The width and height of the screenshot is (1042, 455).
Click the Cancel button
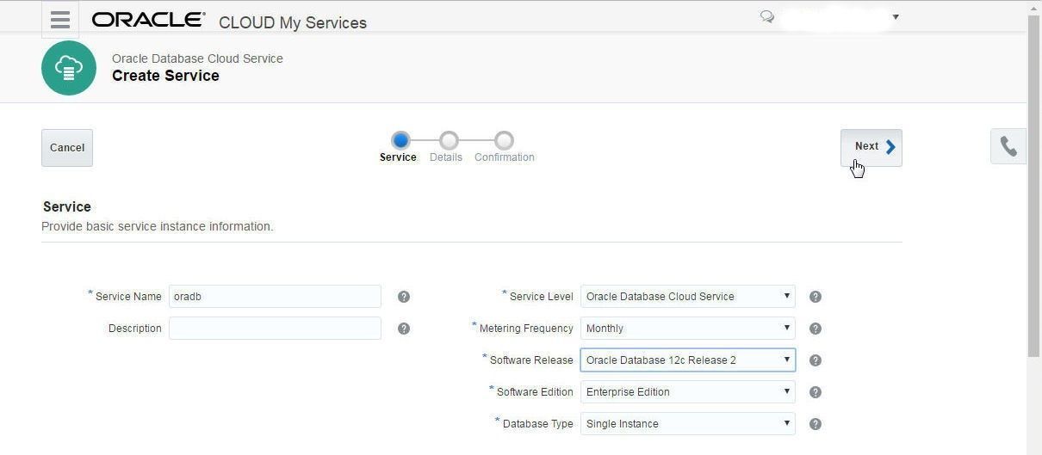click(67, 148)
